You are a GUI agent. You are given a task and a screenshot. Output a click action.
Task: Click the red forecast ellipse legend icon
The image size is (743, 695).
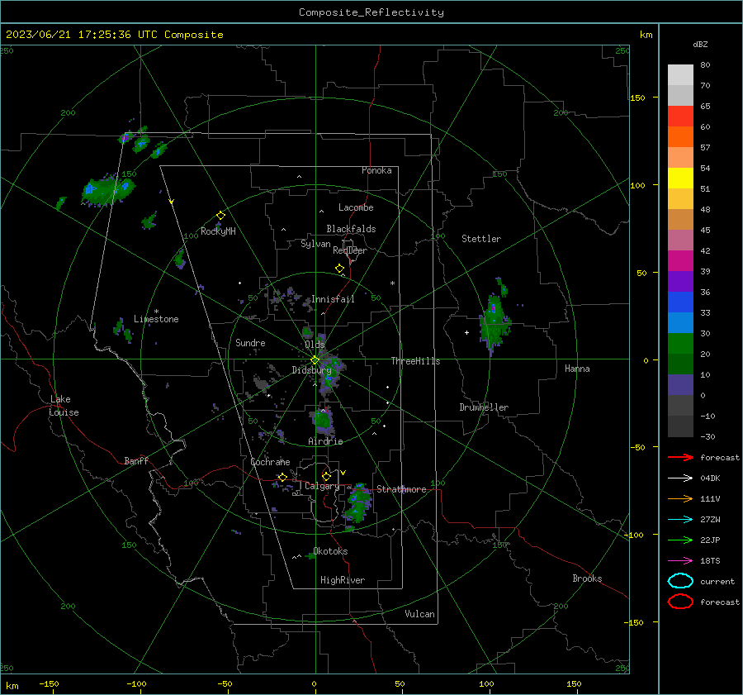point(680,602)
